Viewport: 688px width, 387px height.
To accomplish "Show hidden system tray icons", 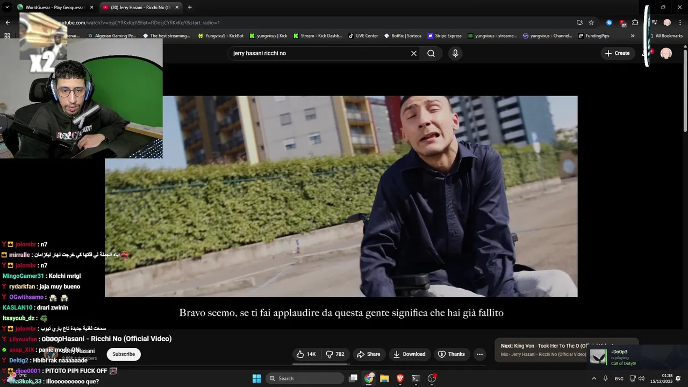I will (594, 378).
